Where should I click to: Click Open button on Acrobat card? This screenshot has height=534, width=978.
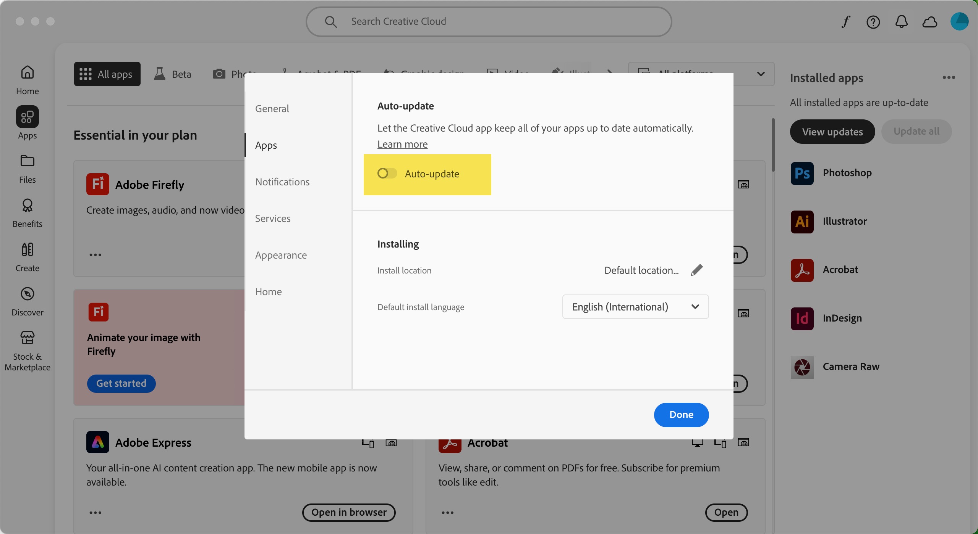coord(726,512)
